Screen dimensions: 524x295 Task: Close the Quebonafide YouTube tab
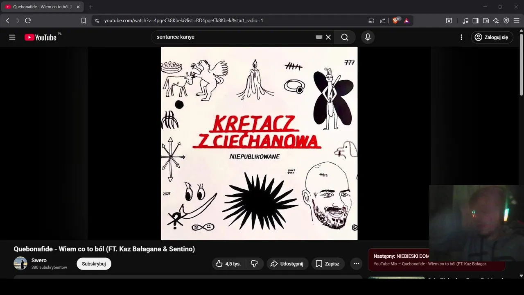[x=78, y=7]
